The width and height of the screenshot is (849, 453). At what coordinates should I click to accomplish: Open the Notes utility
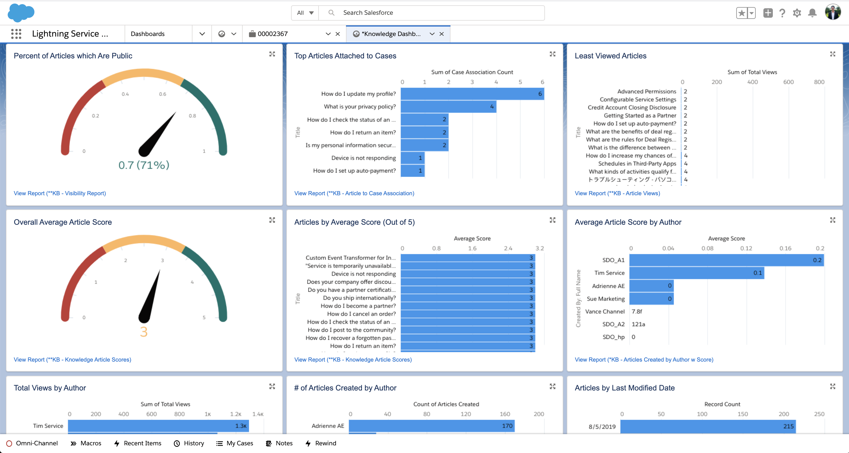tap(279, 443)
